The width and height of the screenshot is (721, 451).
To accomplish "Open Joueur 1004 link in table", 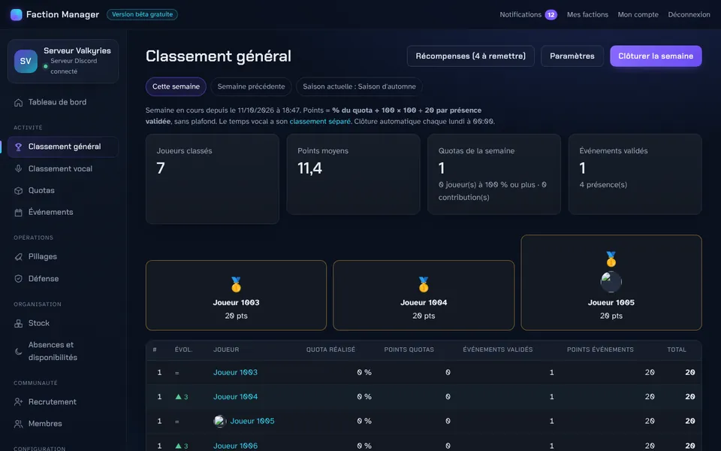I will 235,397.
